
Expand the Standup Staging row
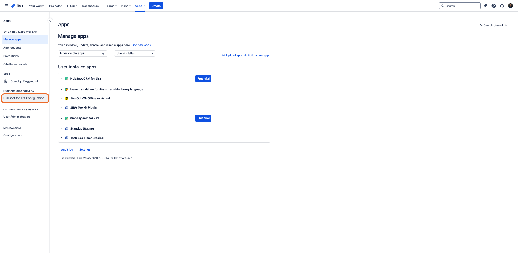[x=62, y=129]
